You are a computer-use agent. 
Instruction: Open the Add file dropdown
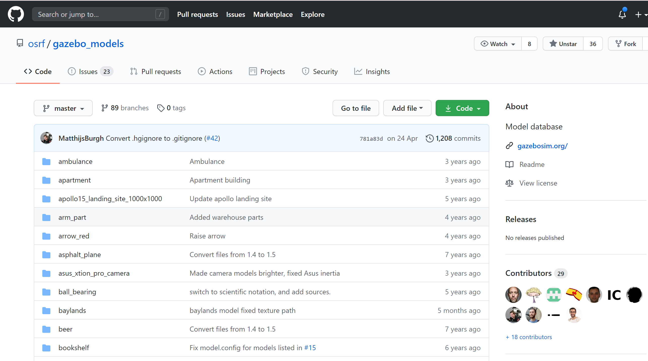click(x=407, y=108)
